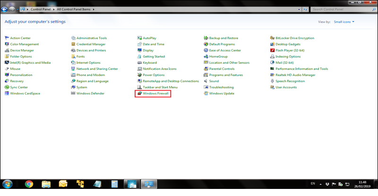This screenshot has height=196, width=378.
Task: Expand the address bar history dropdown arrow
Action: tap(299, 9)
